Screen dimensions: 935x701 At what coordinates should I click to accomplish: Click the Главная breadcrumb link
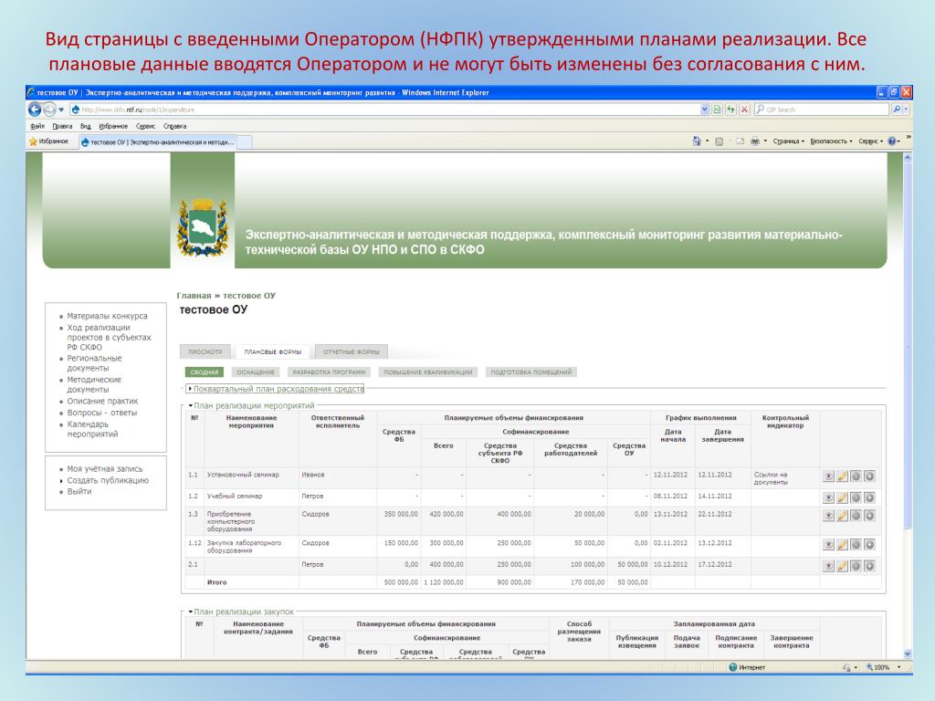point(194,295)
